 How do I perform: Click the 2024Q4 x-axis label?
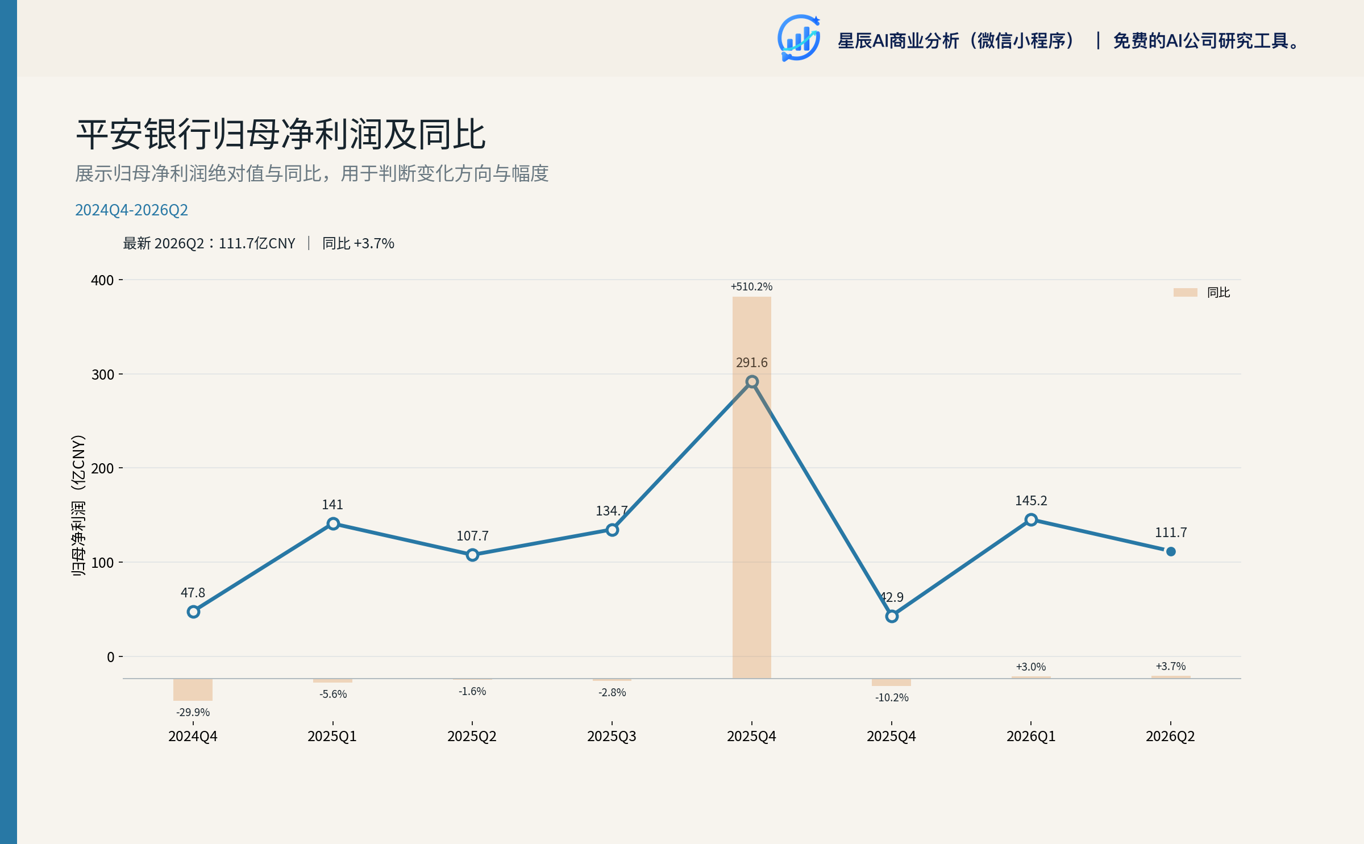[x=193, y=737]
